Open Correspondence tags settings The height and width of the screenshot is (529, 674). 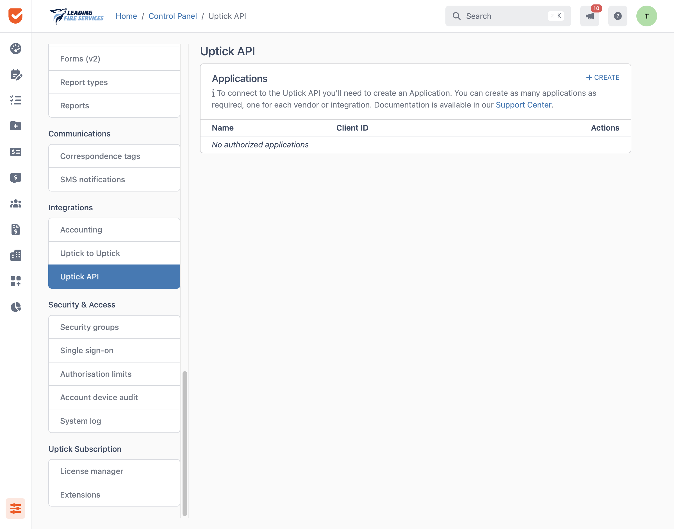click(114, 156)
